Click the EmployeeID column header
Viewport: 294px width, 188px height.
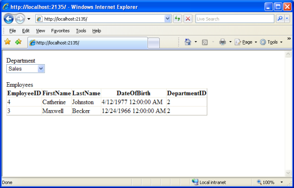(24, 93)
